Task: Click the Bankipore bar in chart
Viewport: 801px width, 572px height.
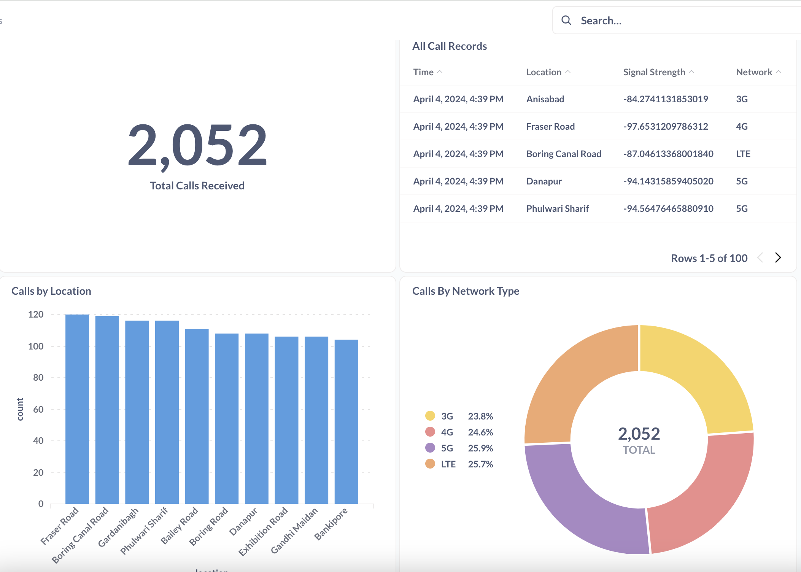Action: [x=346, y=421]
